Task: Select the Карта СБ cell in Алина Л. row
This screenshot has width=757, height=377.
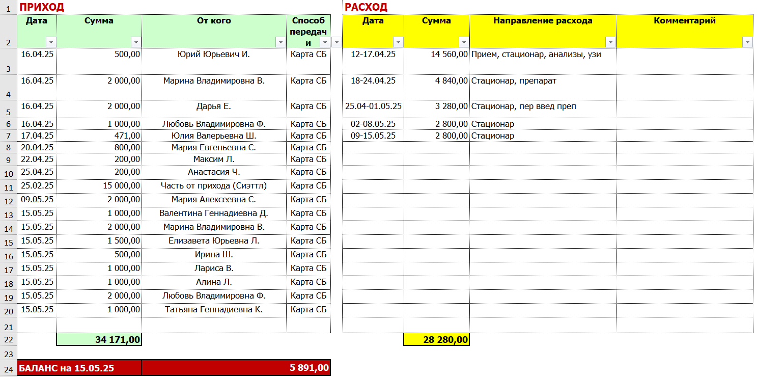Action: coord(309,282)
